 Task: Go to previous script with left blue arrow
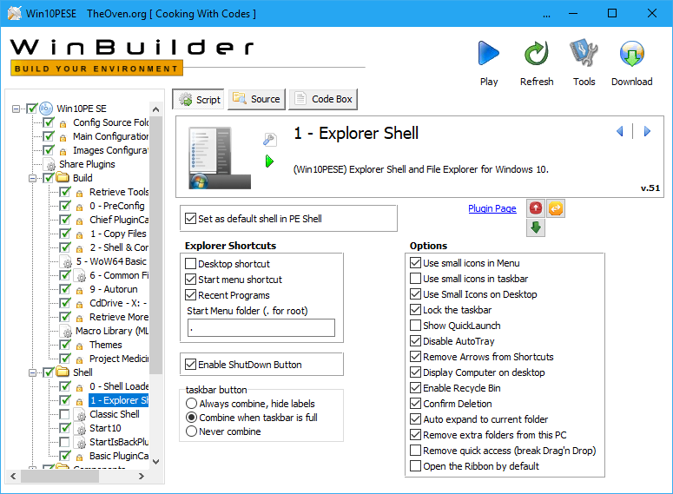coord(620,131)
